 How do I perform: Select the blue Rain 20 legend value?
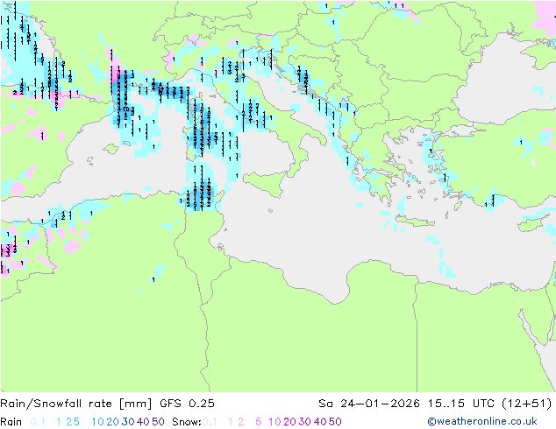point(113,422)
